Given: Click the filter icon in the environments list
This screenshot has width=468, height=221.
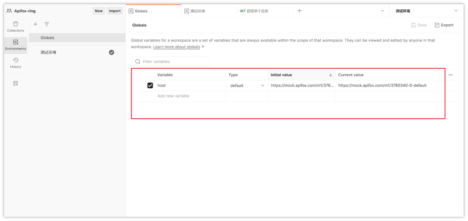Looking at the screenshot, I should (x=47, y=24).
